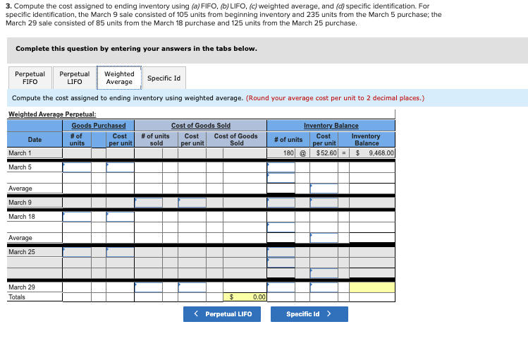Click the March 9 number of units sold field
Screen dimensions: 528x341
pos(149,203)
